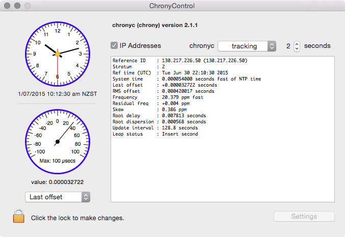Close the ChronyControl window

coord(7,6)
